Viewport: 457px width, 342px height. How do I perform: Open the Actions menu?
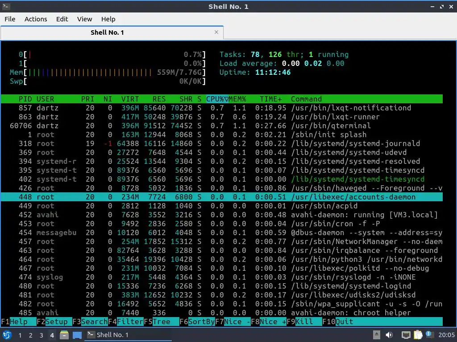coord(36,19)
